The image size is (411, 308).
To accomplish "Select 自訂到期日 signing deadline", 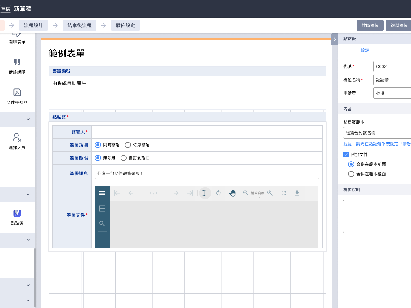I will pos(124,158).
